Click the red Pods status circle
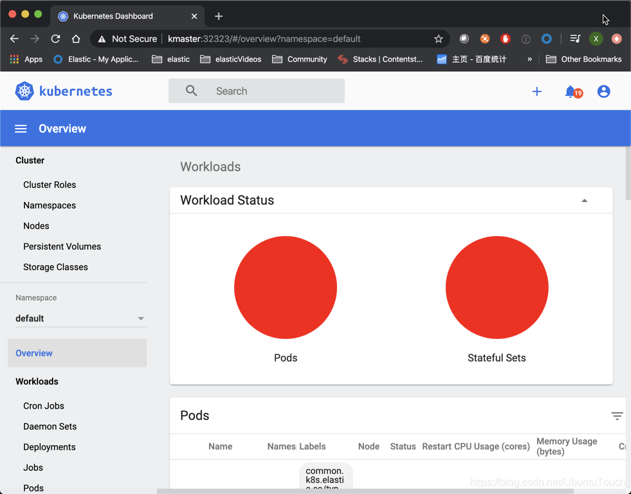Viewport: 631px width, 494px height. coord(286,288)
